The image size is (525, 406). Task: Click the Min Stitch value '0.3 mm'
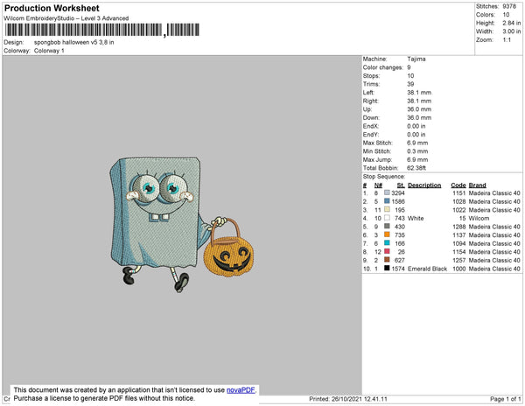click(417, 151)
